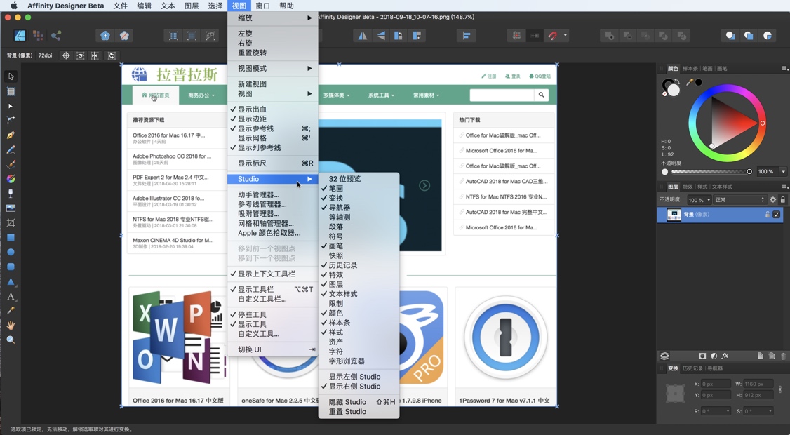Image resolution: width=790 pixels, height=435 pixels.
Task: Open the layer settings gear icon
Action: [x=773, y=199]
